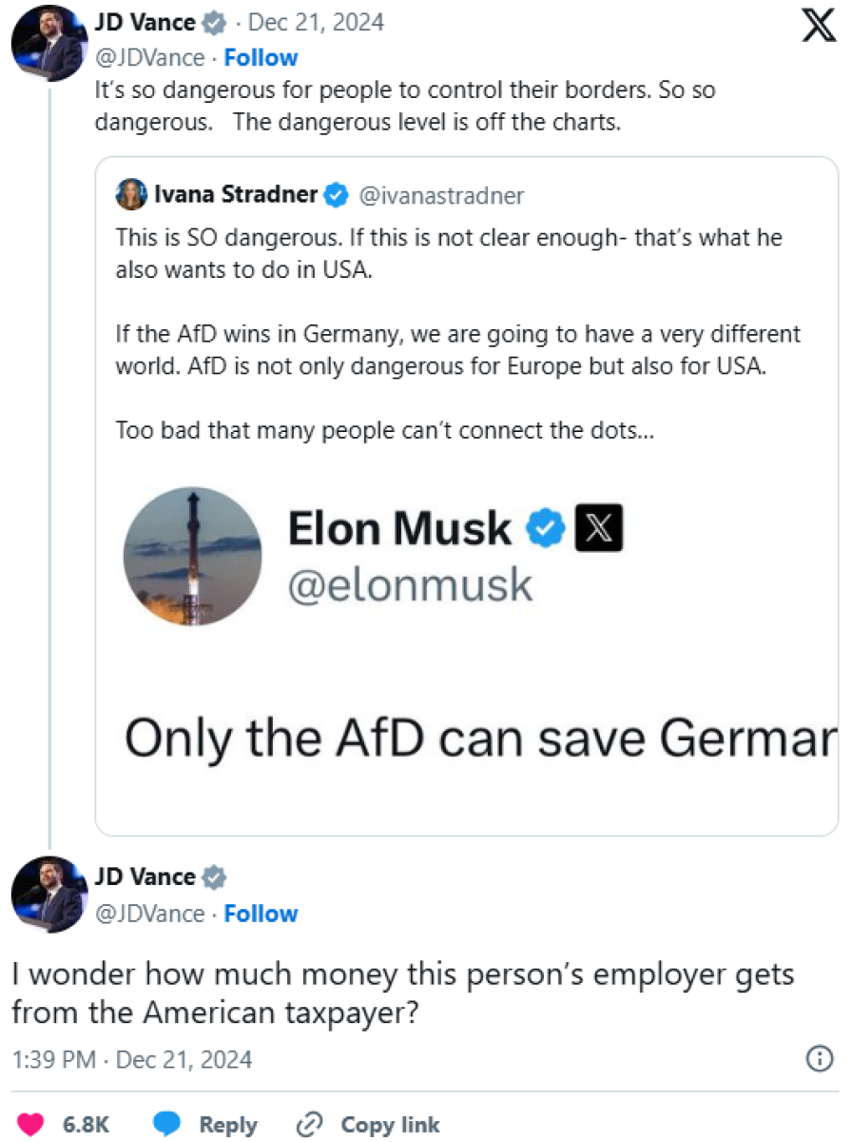The image size is (852, 1142).
Task: Click the @ivanastradner handle
Action: (441, 196)
